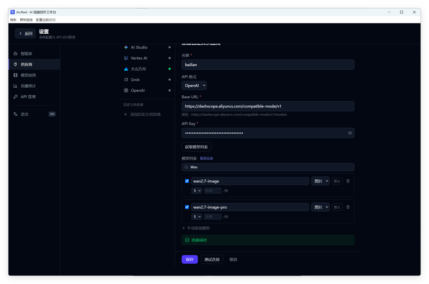
Task: Click the API 管理 key icon
Action: 15,97
